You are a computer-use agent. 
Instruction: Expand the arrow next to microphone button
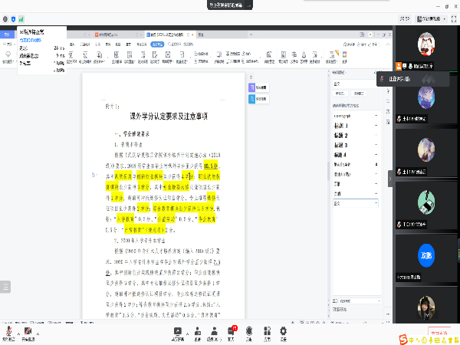17,330
